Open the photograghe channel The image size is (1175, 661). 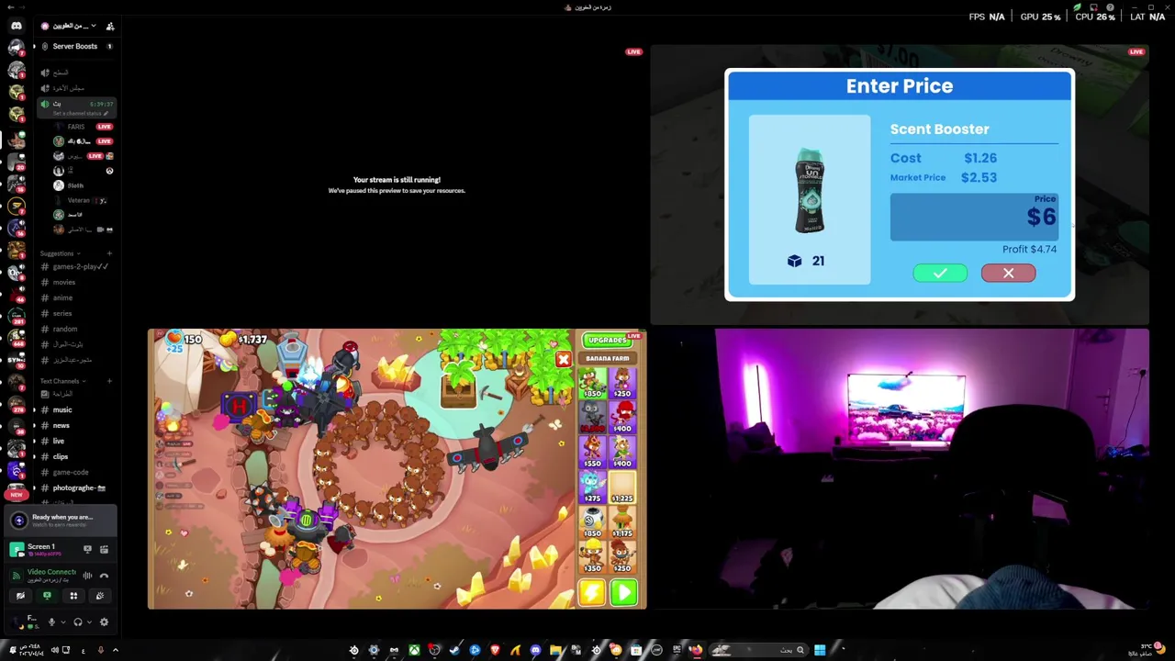[x=75, y=487]
